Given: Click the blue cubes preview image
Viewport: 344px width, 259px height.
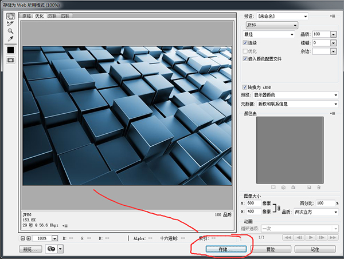Looking at the screenshot, I should tap(127, 115).
